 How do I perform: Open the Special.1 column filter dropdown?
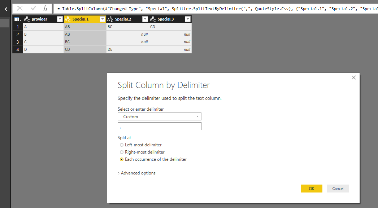pyautogui.click(x=103, y=19)
